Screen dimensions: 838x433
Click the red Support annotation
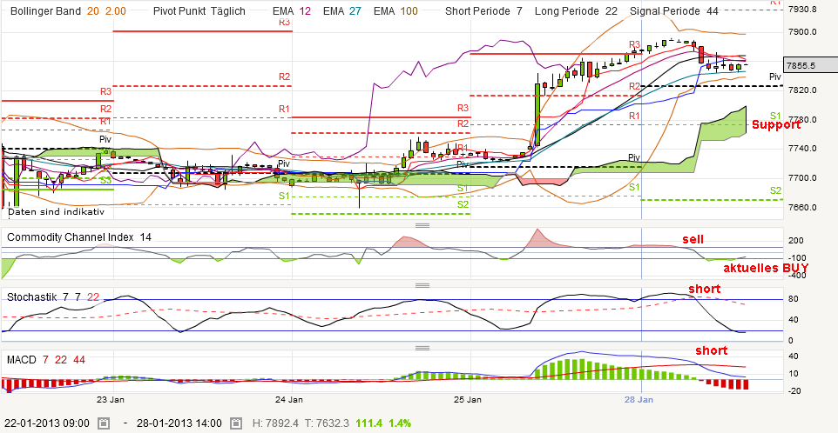pyautogui.click(x=776, y=125)
